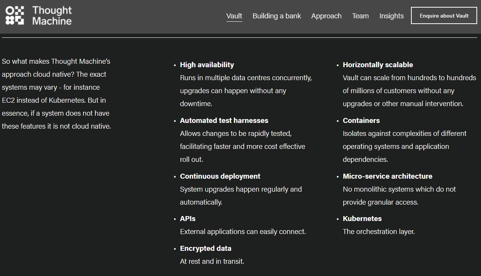
Task: Click 'automatically.' under Continuous deployment
Action: tap(201, 202)
